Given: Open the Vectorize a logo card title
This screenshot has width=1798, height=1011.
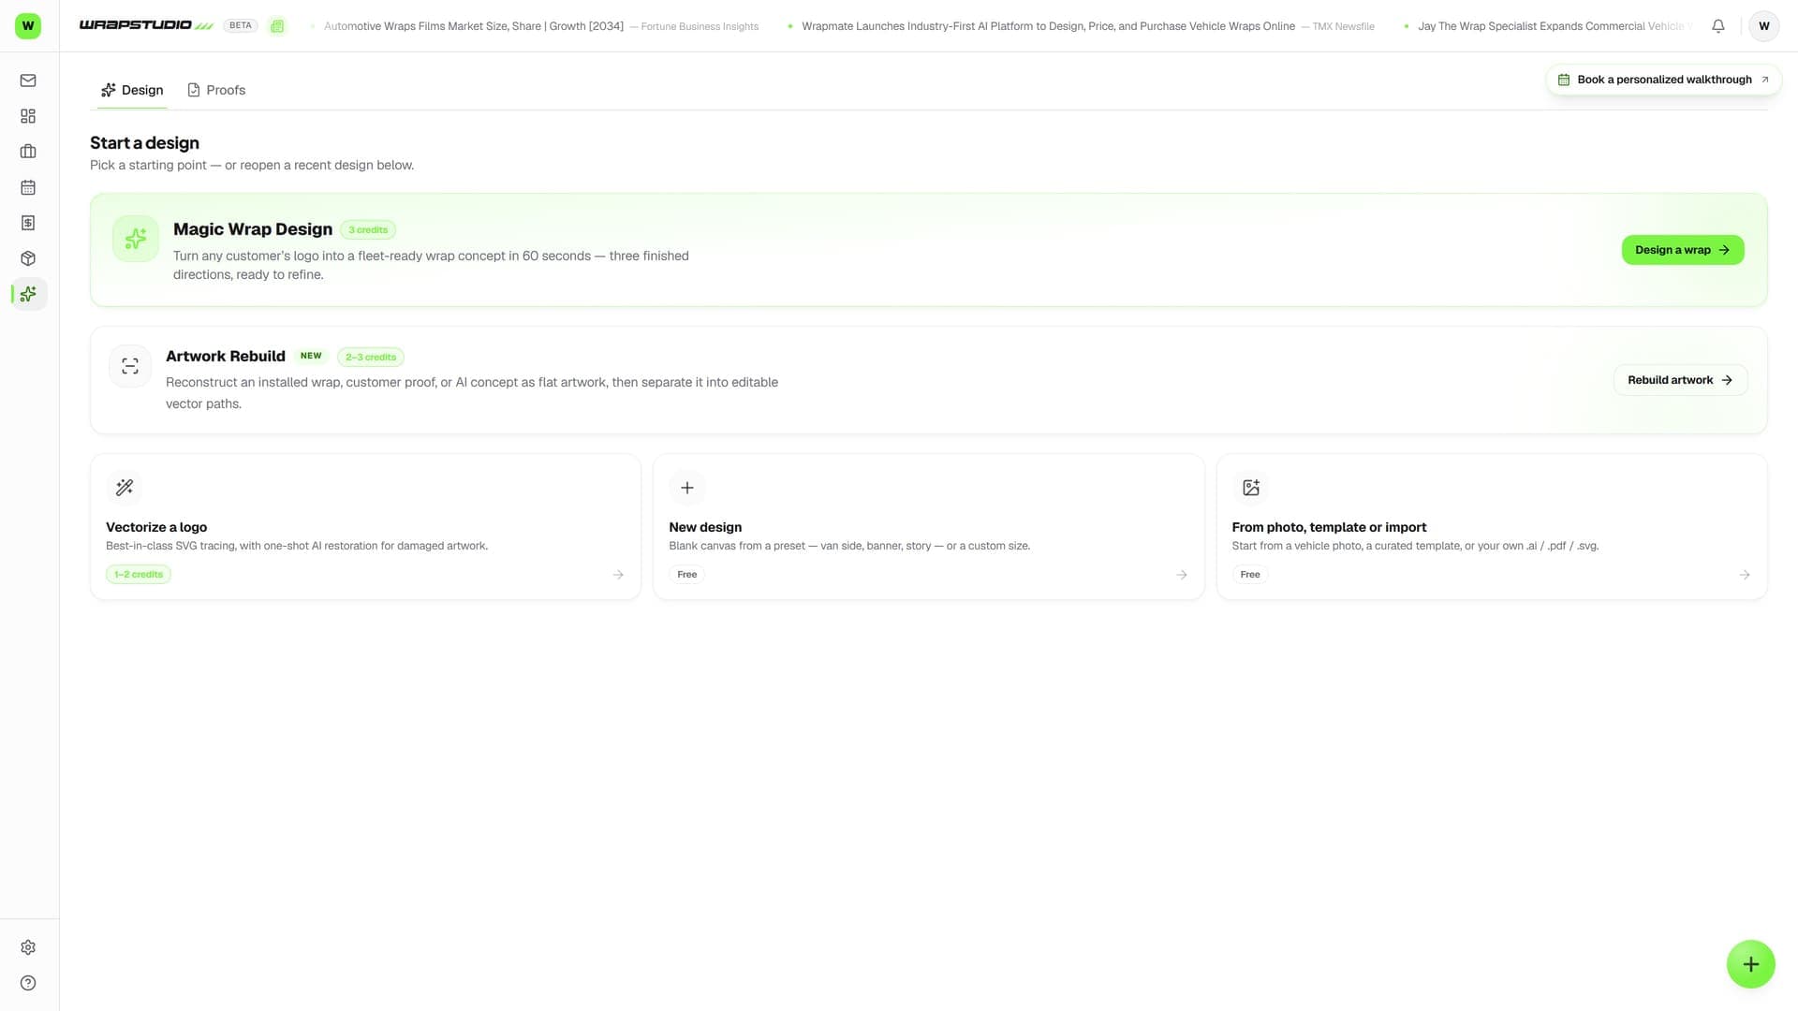Looking at the screenshot, I should click(x=156, y=527).
